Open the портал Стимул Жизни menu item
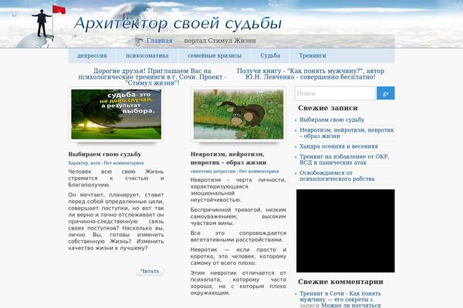Image resolution: width=463 pixels, height=308 pixels. pos(220,41)
